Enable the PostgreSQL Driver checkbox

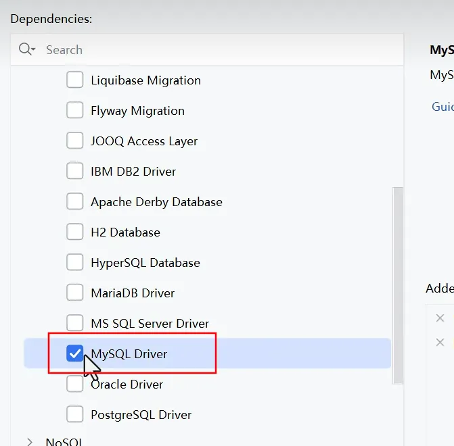74,415
